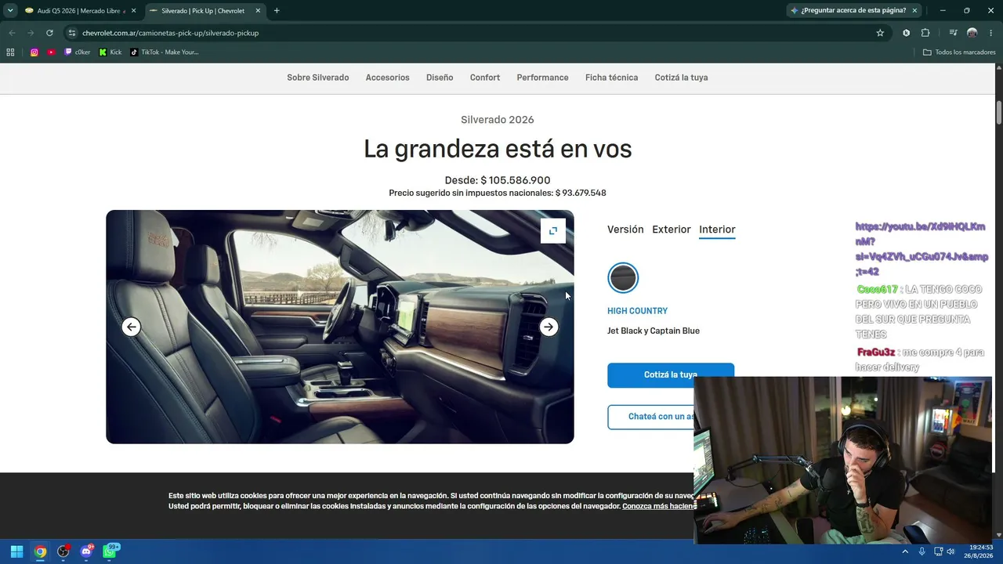Open the Kick bookmark
This screenshot has width=1003, height=564.
[110, 52]
